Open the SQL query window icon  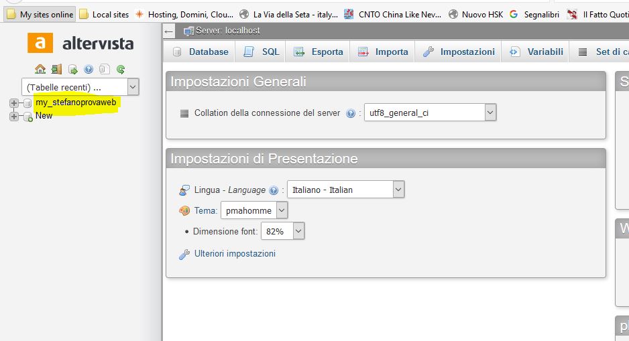[72, 69]
